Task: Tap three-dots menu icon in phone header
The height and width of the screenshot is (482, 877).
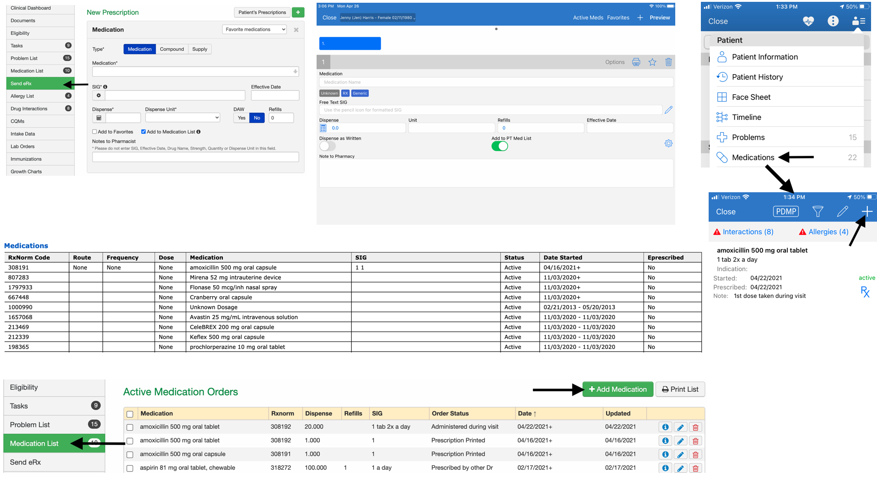Action: (x=833, y=21)
